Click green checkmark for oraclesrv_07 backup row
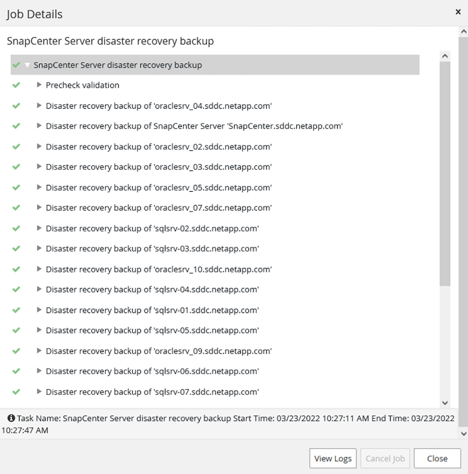The height and width of the screenshot is (474, 468). coord(16,208)
